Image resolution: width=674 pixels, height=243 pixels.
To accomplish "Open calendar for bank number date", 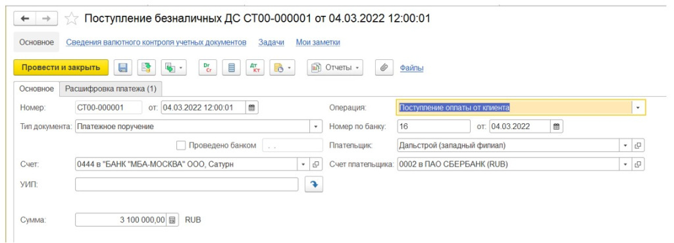I will (x=556, y=126).
